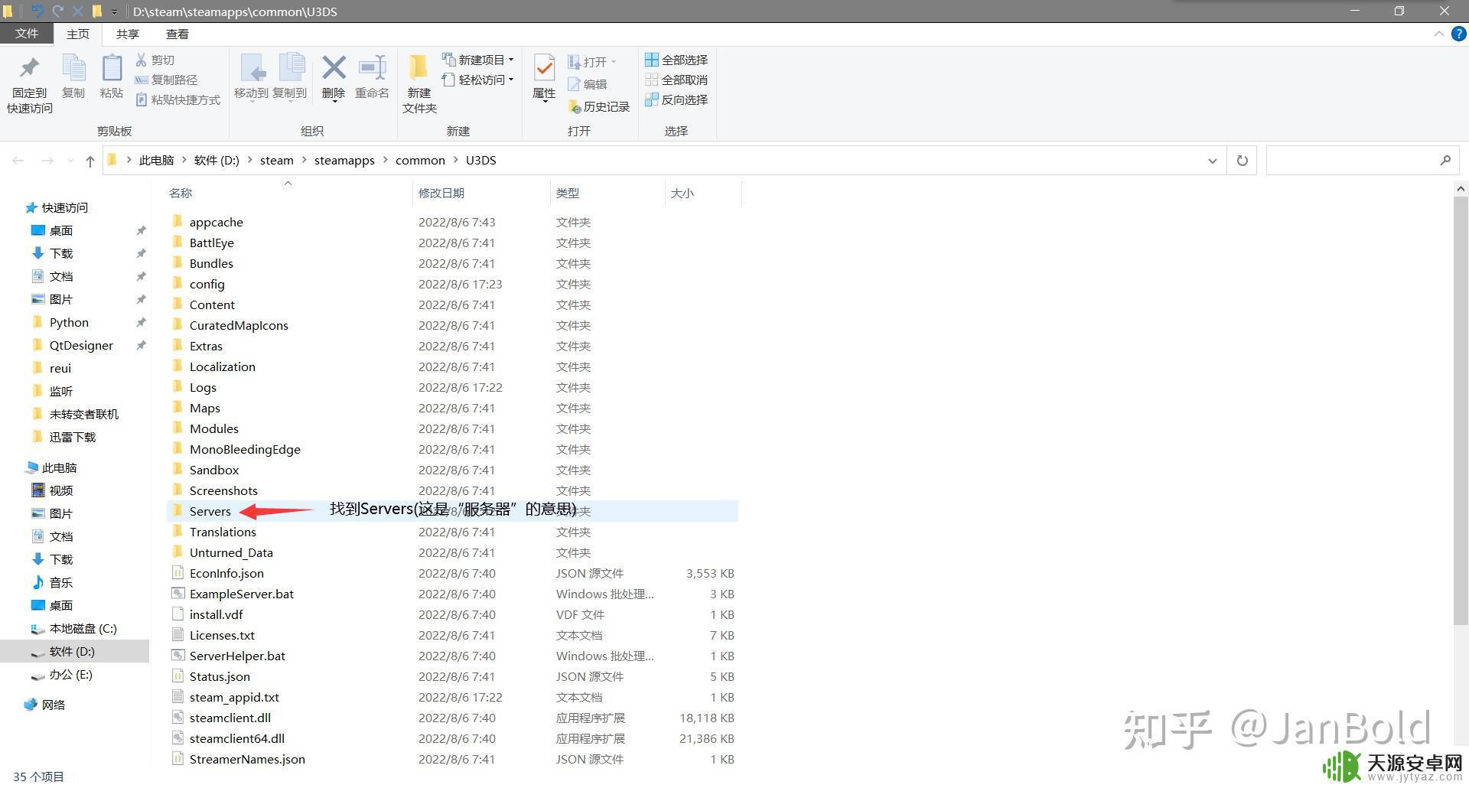Click the Help question mark icon
The image size is (1469, 788).
coord(1459,34)
